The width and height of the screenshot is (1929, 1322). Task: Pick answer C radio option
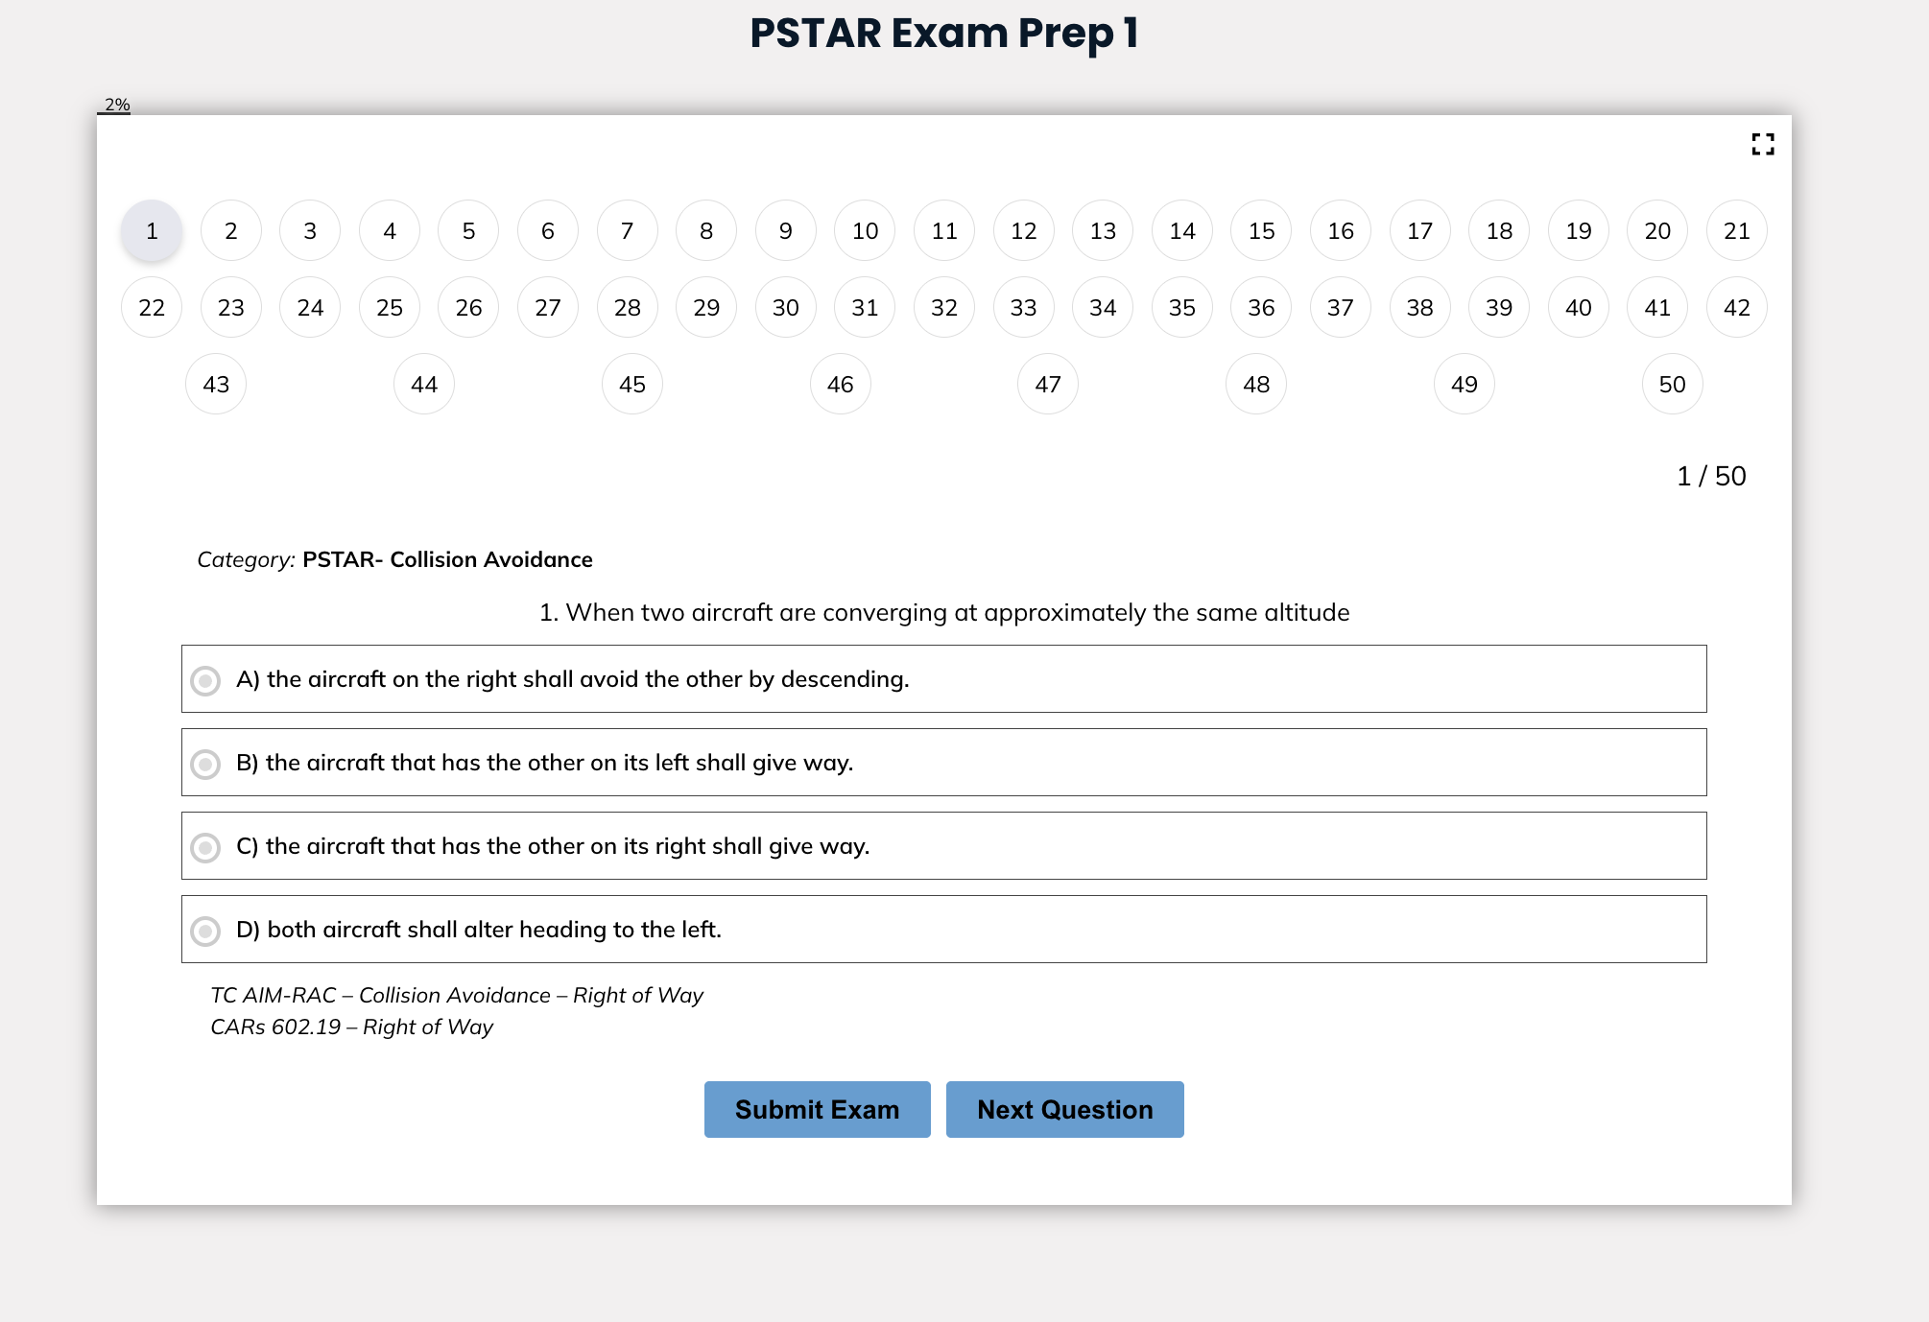tap(205, 847)
